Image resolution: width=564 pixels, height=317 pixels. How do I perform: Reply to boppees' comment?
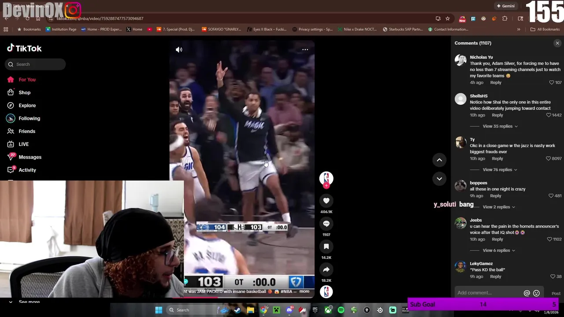click(496, 196)
